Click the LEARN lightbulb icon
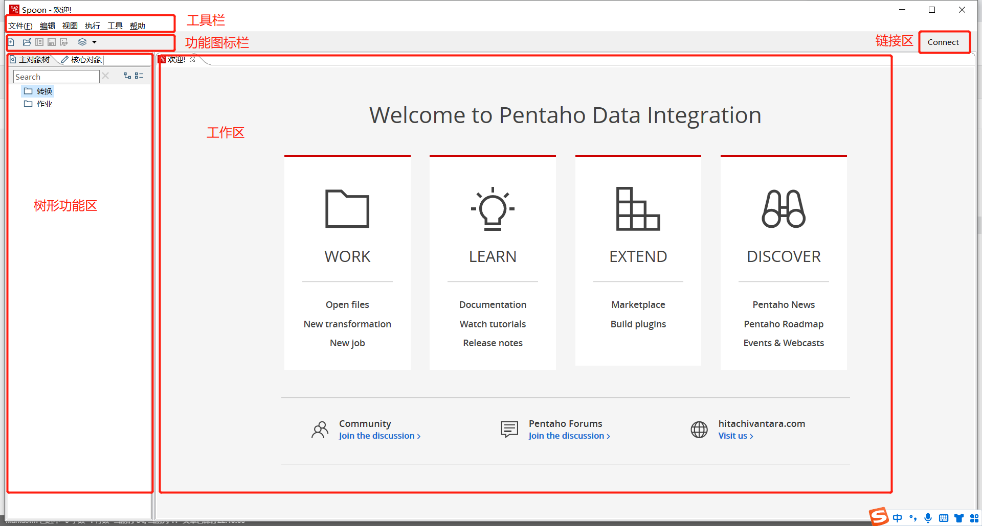The image size is (982, 526). pyautogui.click(x=493, y=209)
